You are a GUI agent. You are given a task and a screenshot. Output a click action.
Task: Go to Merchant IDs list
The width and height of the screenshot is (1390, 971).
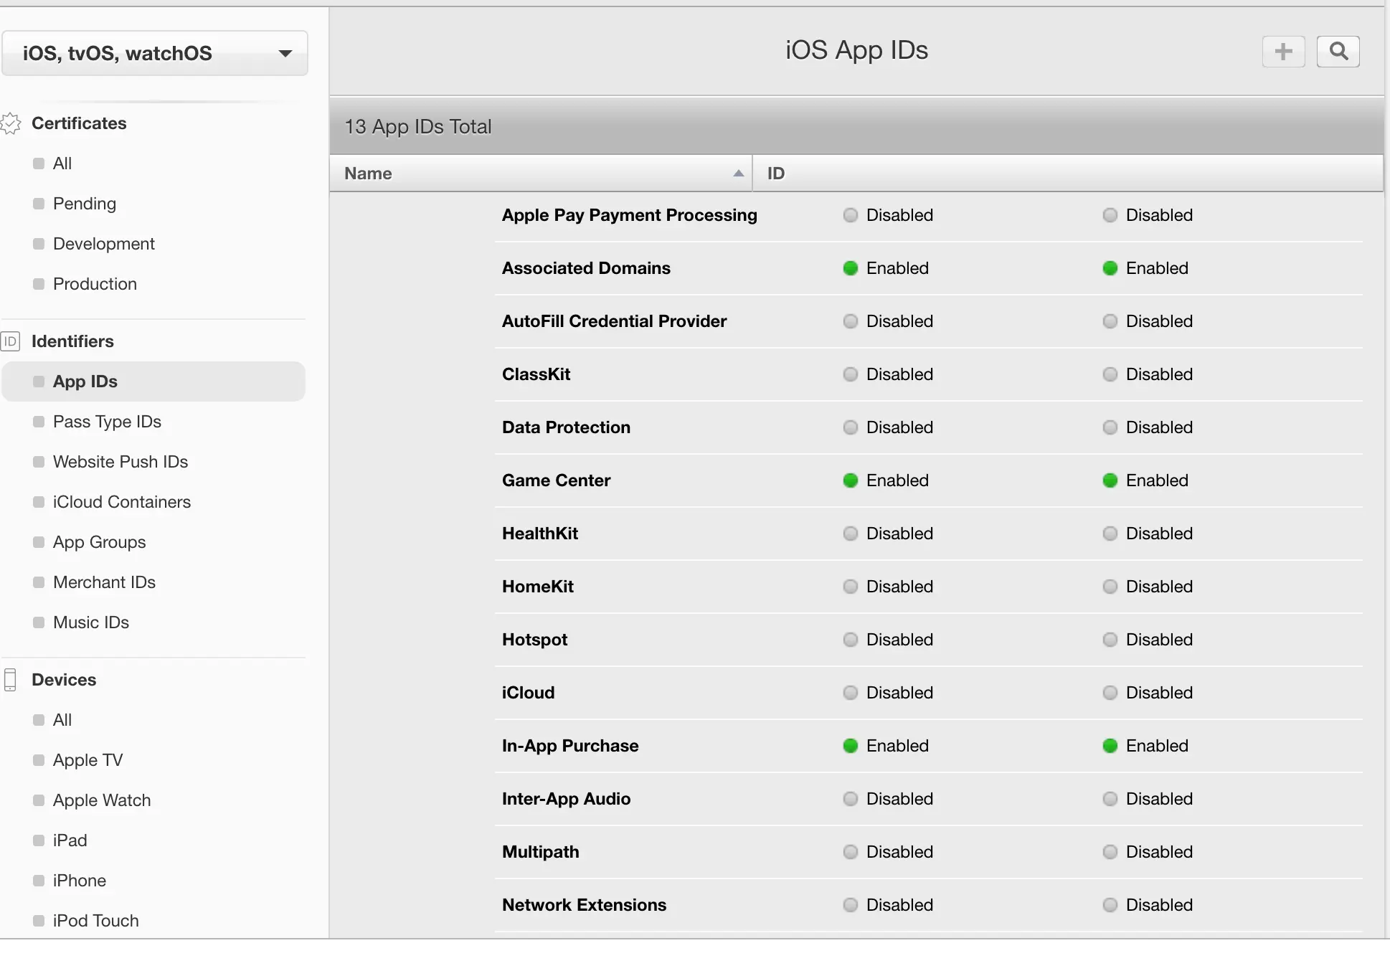point(104,582)
